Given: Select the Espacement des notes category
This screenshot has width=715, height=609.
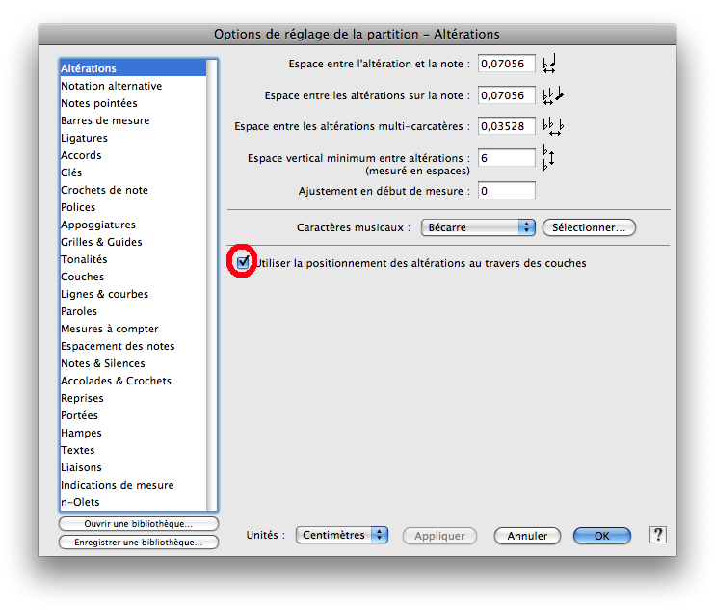Looking at the screenshot, I should 118,346.
